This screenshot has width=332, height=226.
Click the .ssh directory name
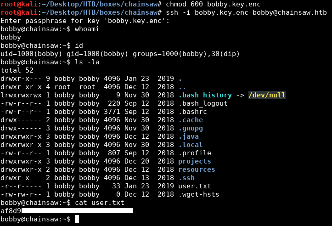(x=186, y=178)
